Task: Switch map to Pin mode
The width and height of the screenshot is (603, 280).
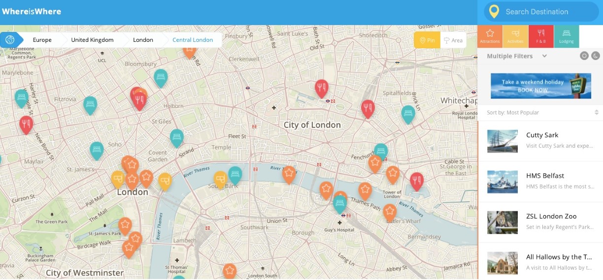Action: [x=427, y=40]
